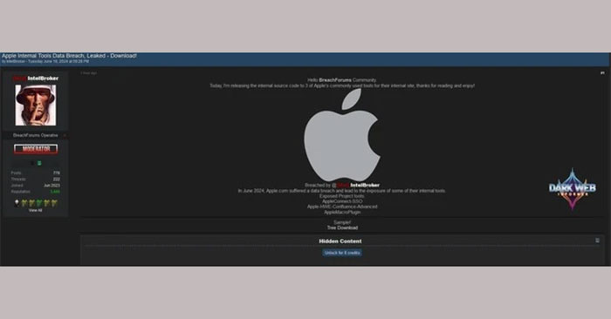Click the white lightbulb award icon
This screenshot has height=319, width=611.
point(17,203)
